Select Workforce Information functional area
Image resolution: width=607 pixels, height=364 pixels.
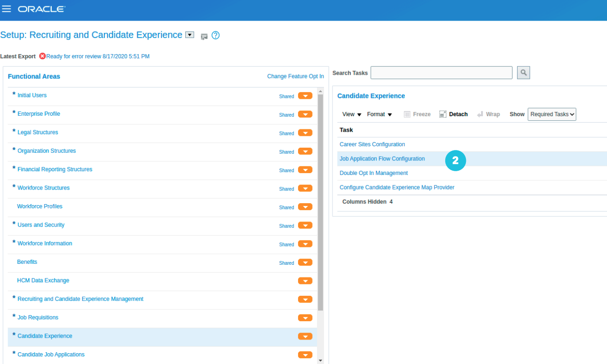(x=45, y=243)
